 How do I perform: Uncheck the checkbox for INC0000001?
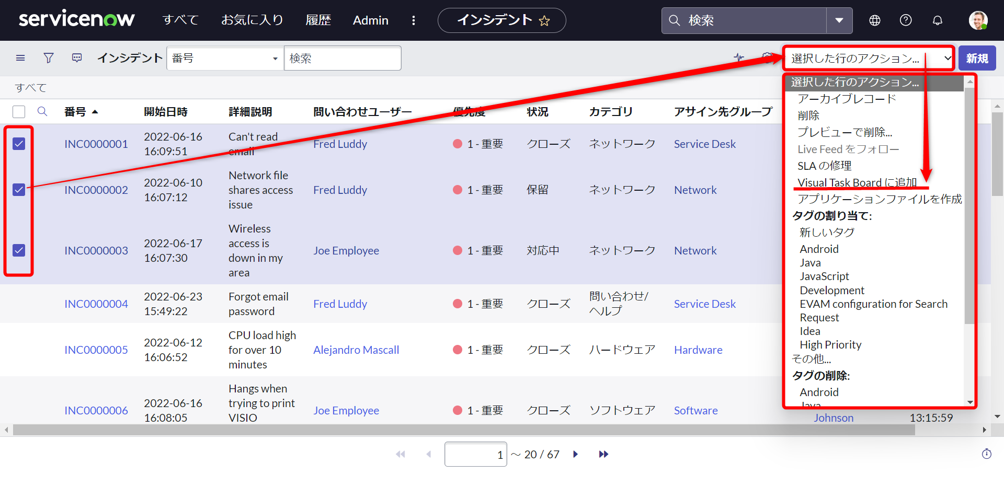pyautogui.click(x=19, y=144)
